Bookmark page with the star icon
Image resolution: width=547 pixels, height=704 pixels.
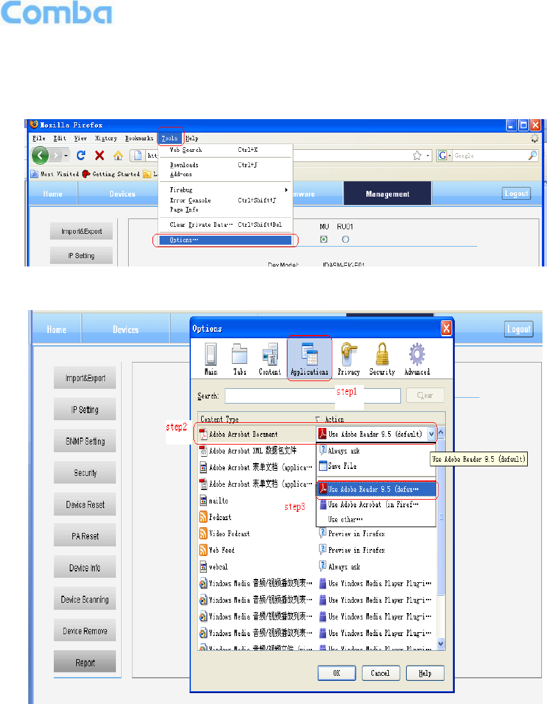(417, 156)
